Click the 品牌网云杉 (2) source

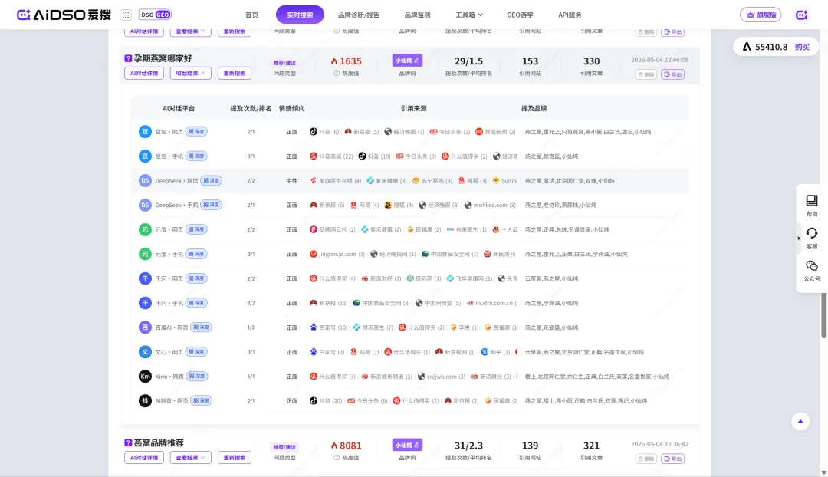tap(333, 229)
